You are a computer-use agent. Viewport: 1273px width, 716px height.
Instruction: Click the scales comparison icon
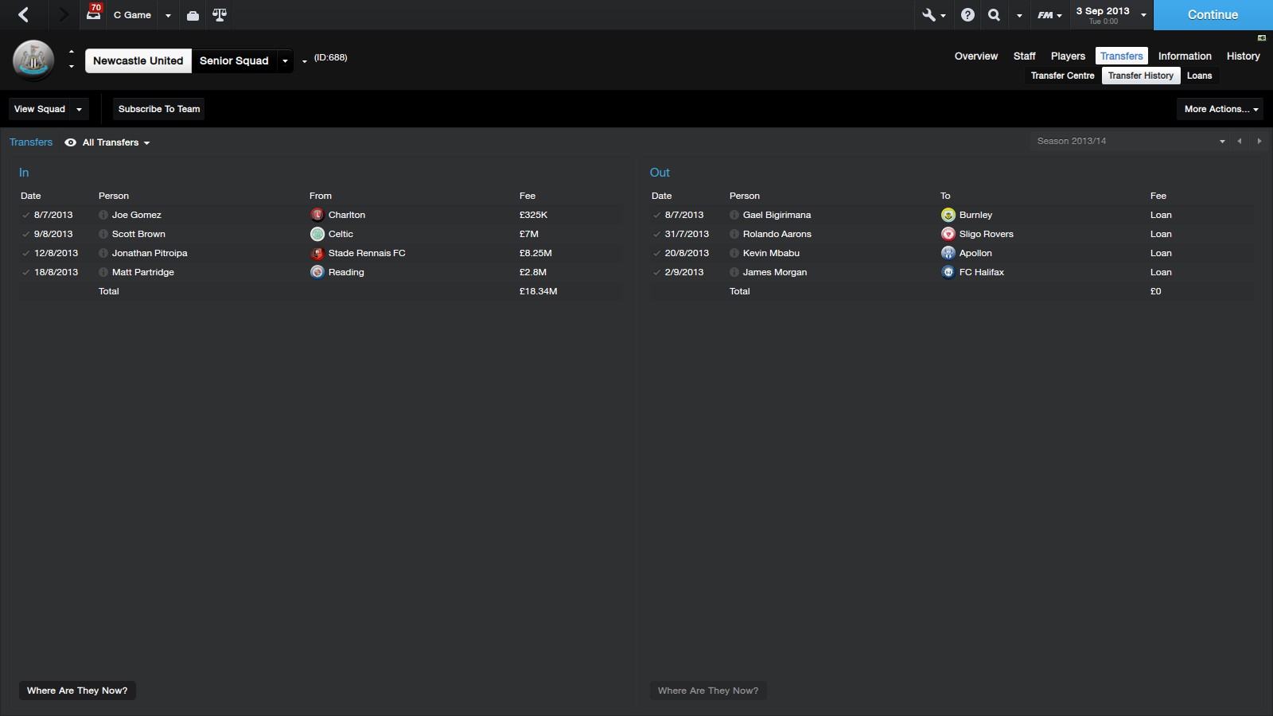click(220, 15)
